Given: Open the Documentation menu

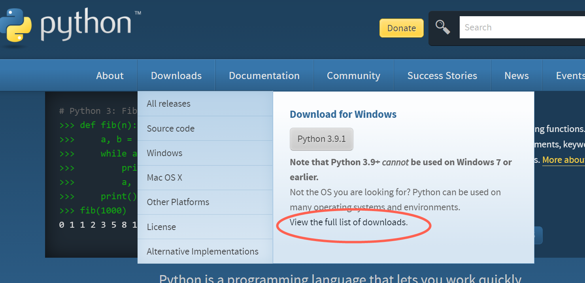Looking at the screenshot, I should (264, 75).
